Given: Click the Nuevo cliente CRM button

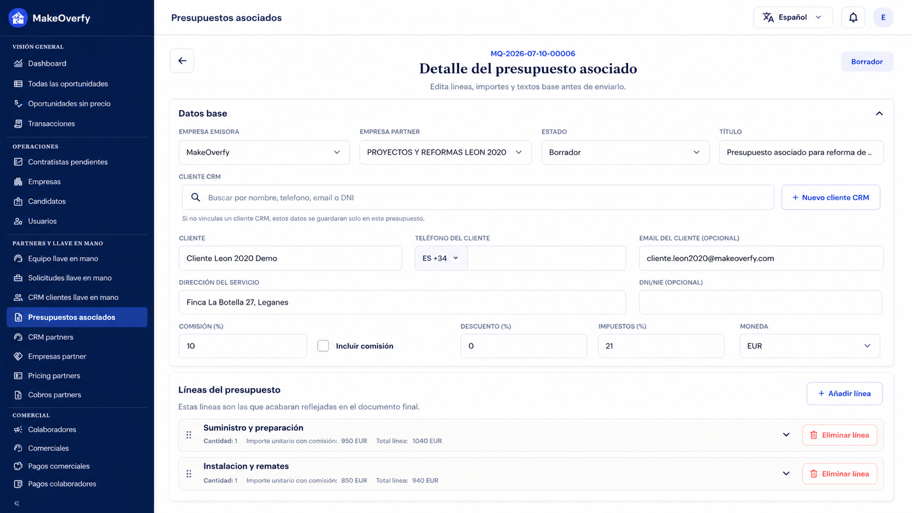Looking at the screenshot, I should coord(831,197).
